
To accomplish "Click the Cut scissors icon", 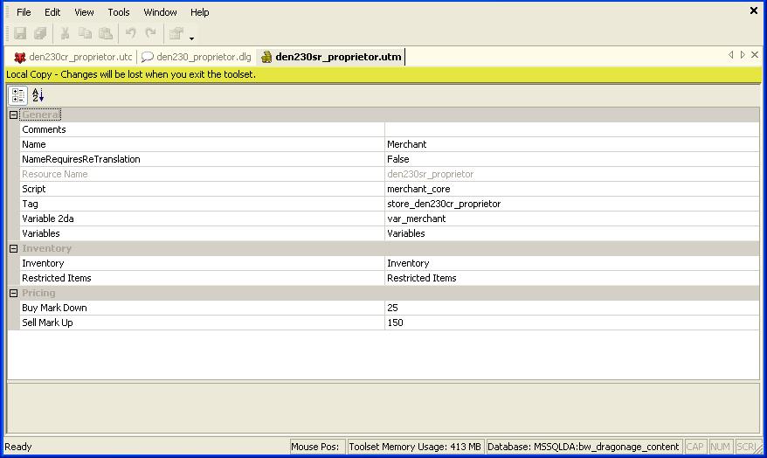I will tap(65, 34).
